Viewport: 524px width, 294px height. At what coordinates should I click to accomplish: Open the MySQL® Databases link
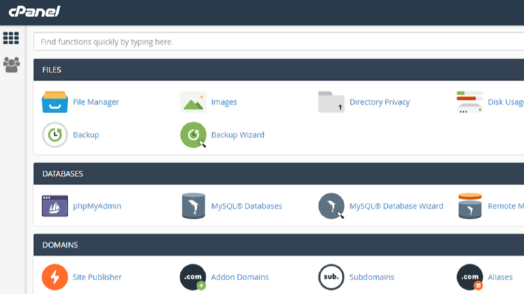246,206
